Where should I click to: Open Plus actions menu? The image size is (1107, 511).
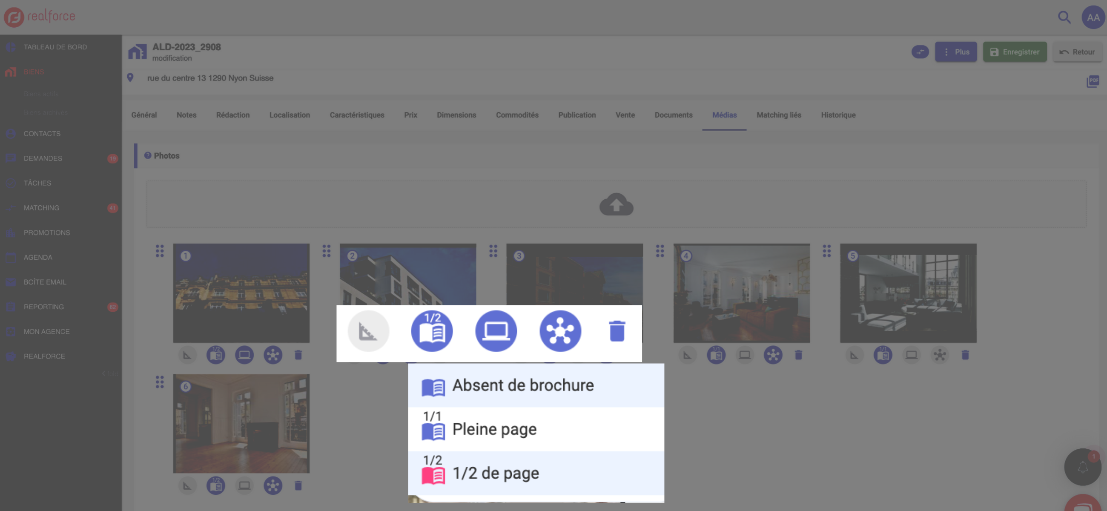pos(956,52)
